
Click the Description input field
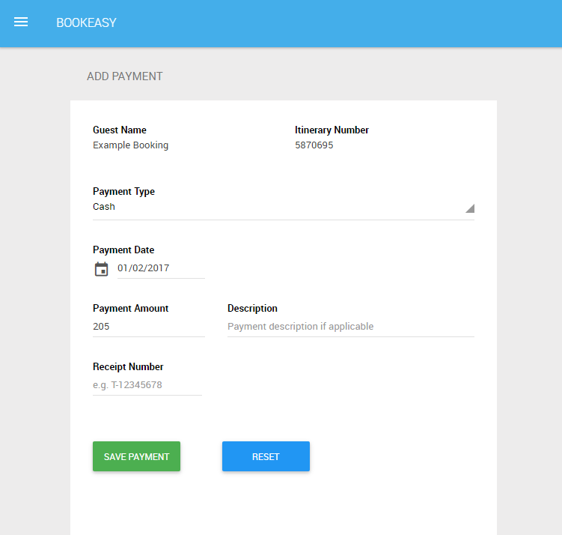pyautogui.click(x=351, y=327)
